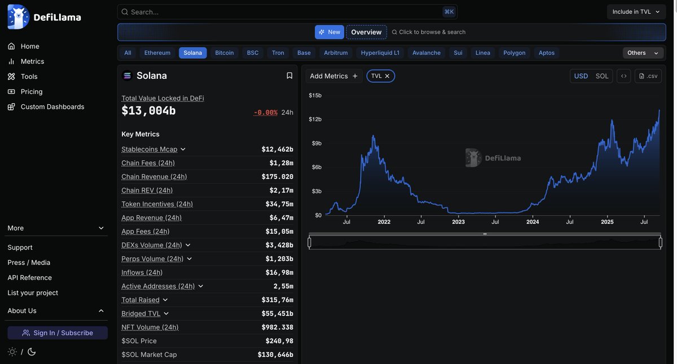Screen dimensions: 677x364
Task: Open the embed code icon
Action: (623, 76)
